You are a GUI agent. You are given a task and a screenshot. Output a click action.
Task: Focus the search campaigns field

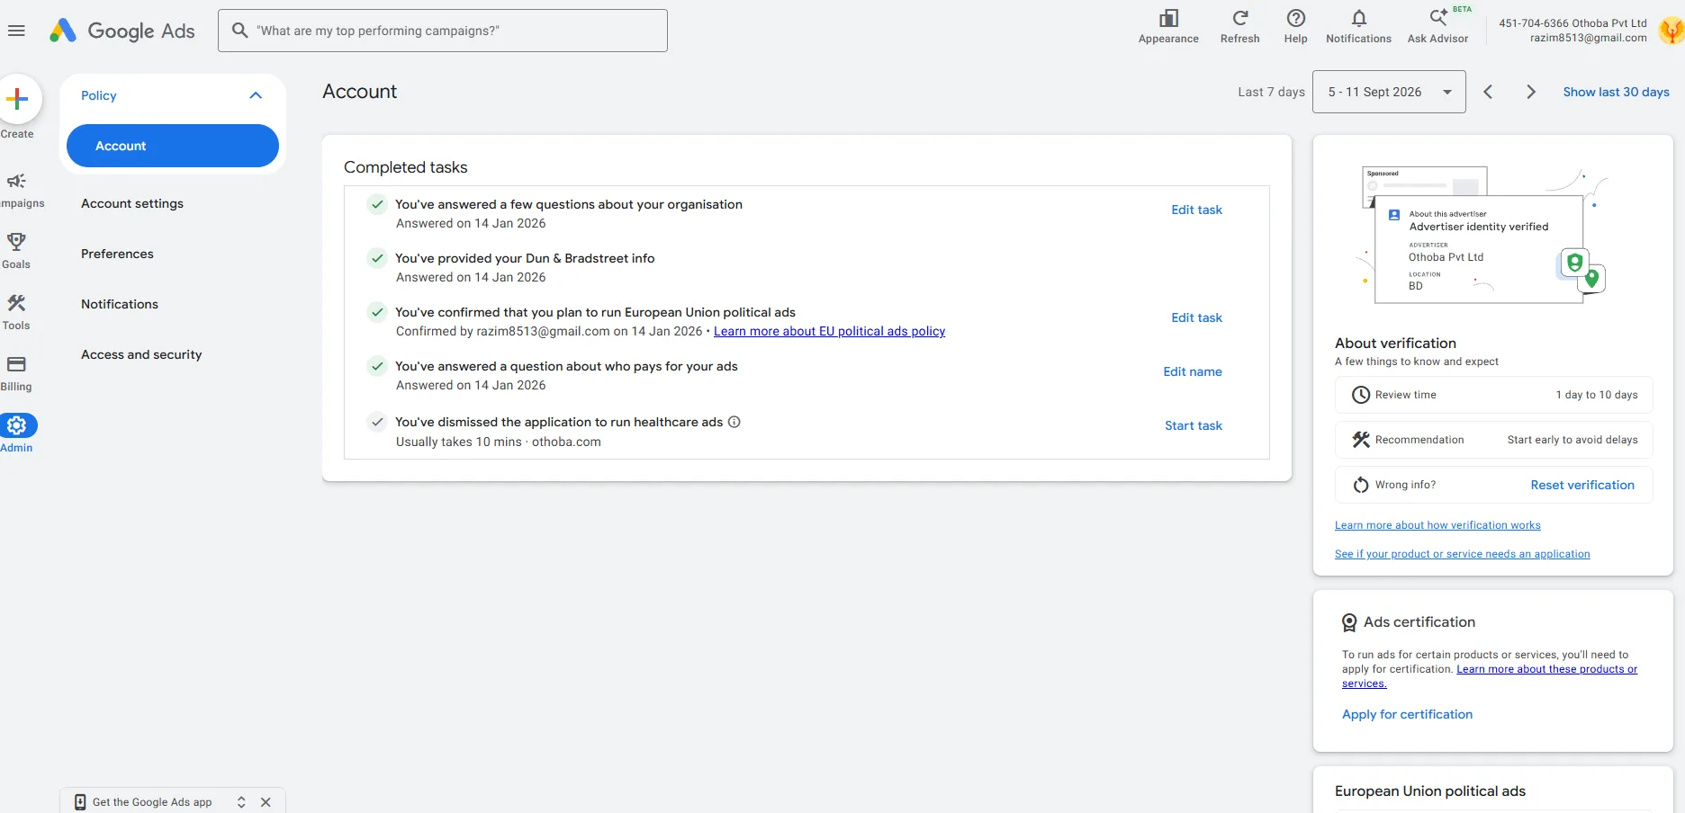click(443, 31)
